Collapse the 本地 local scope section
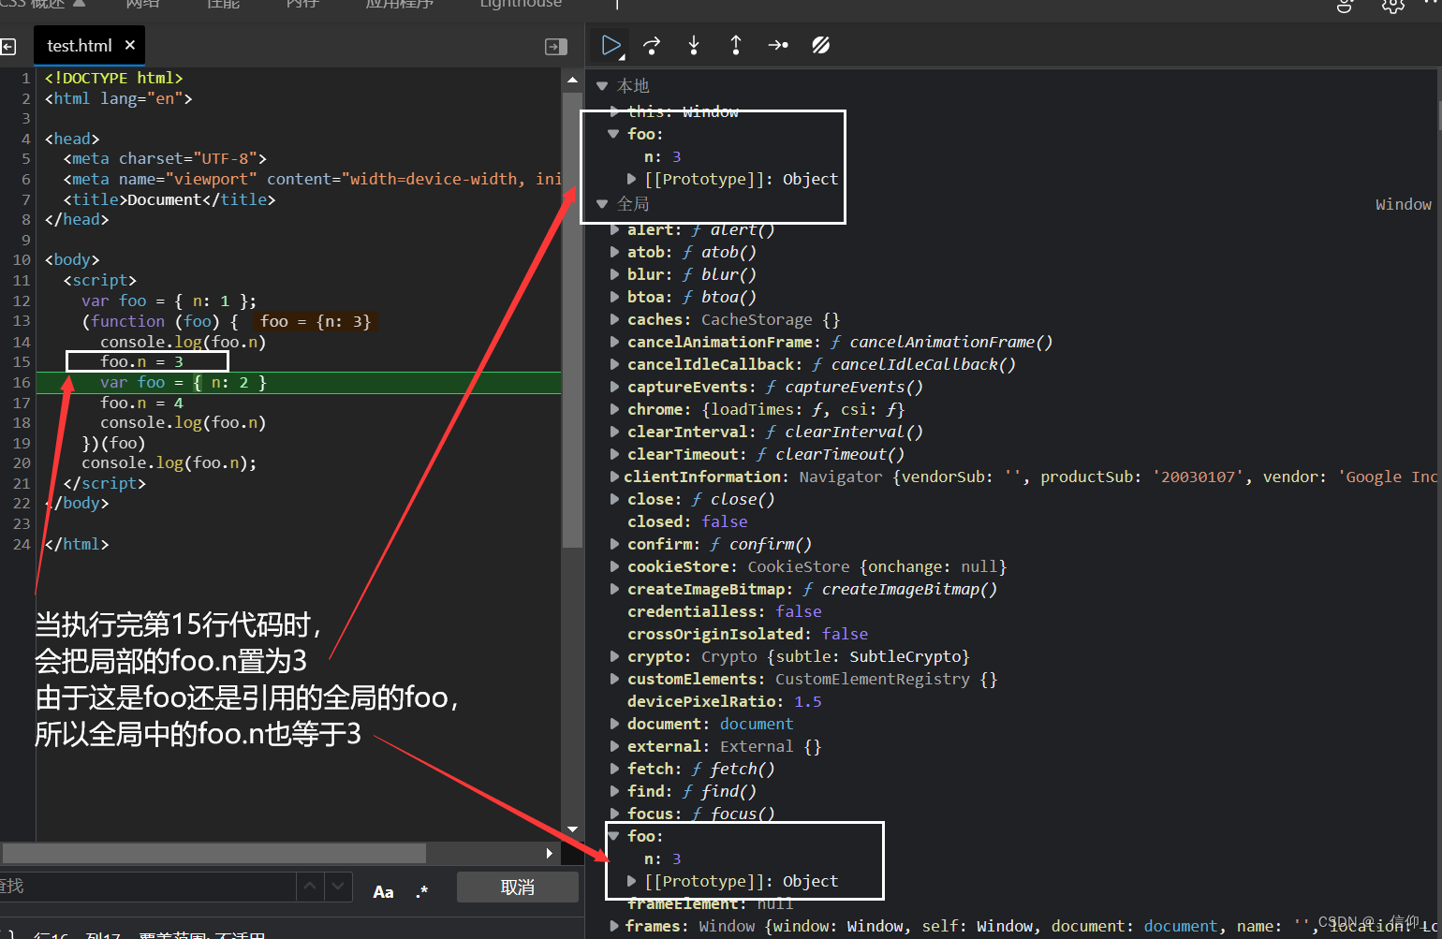This screenshot has width=1442, height=939. pyautogui.click(x=602, y=86)
